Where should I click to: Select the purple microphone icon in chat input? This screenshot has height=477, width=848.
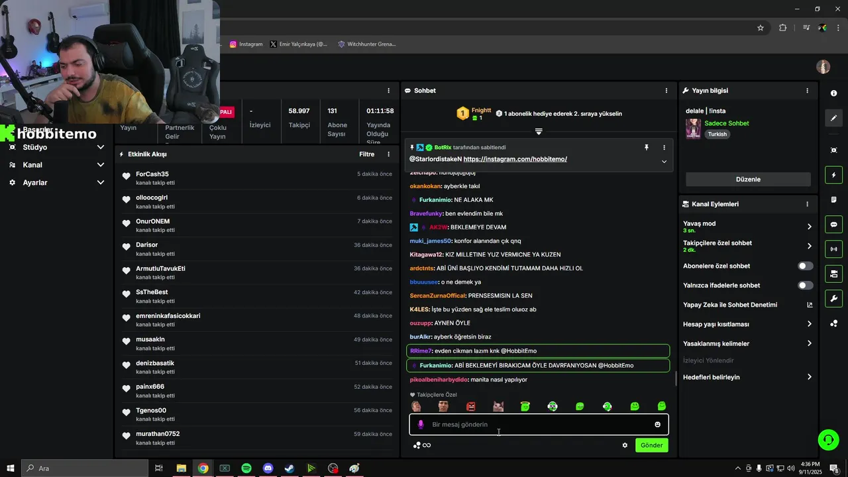click(x=420, y=425)
